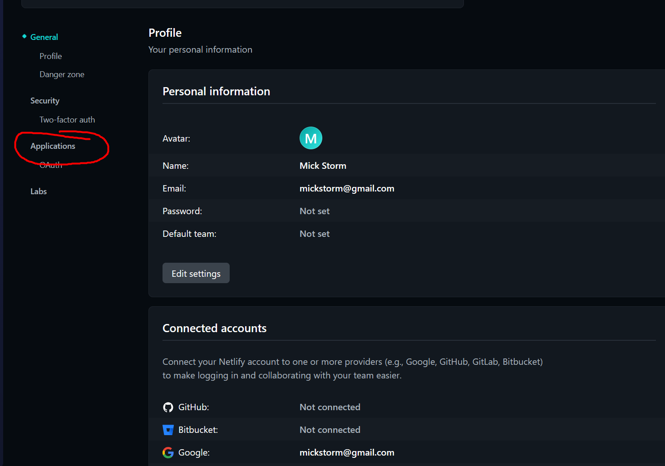The height and width of the screenshot is (466, 665).
Task: Open the Labs section
Action: [x=39, y=191]
